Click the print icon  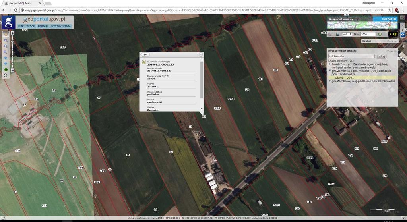[x=338, y=34]
